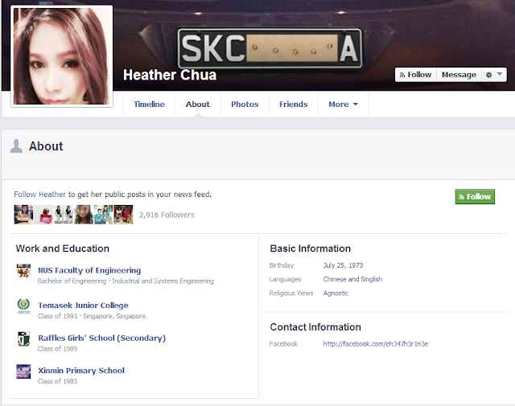
Task: Open the first follower thumbnail
Action: click(23, 215)
